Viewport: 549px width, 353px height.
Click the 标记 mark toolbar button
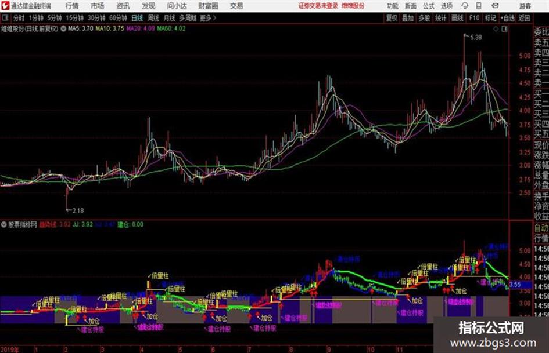tap(490, 18)
